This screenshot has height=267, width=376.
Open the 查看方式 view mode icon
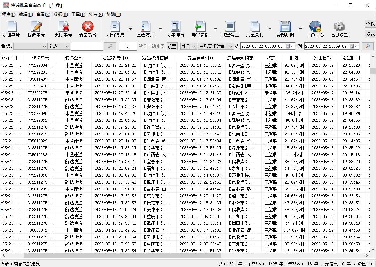pos(146,29)
